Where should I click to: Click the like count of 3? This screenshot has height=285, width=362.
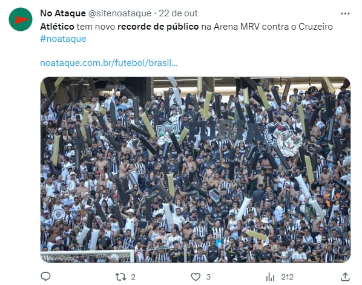tap(208, 277)
